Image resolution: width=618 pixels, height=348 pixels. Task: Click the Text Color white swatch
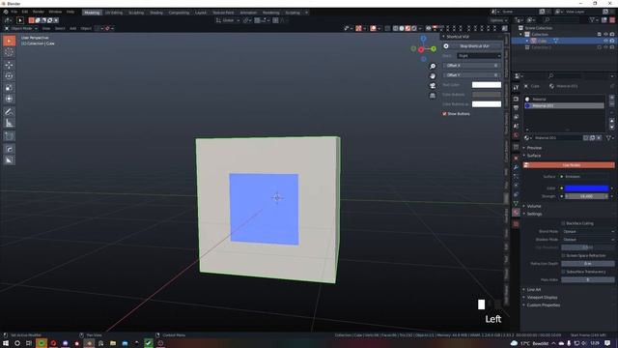click(x=487, y=85)
